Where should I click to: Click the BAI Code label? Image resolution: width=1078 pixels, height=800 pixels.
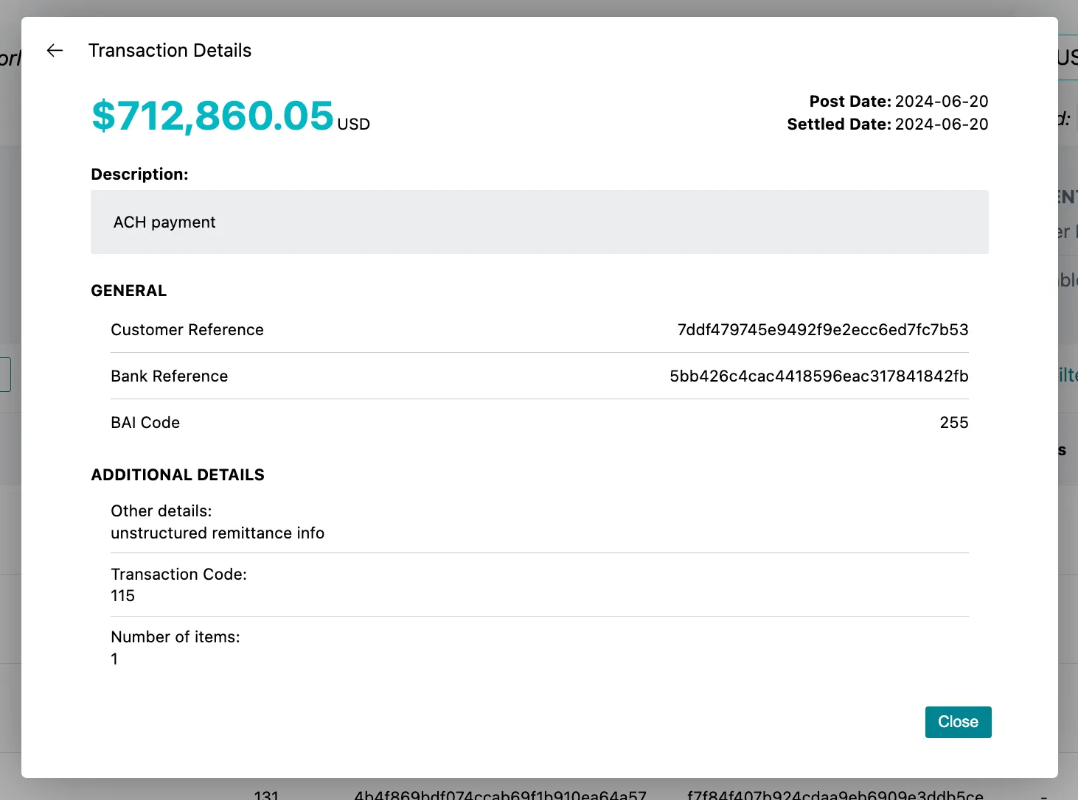[145, 423]
